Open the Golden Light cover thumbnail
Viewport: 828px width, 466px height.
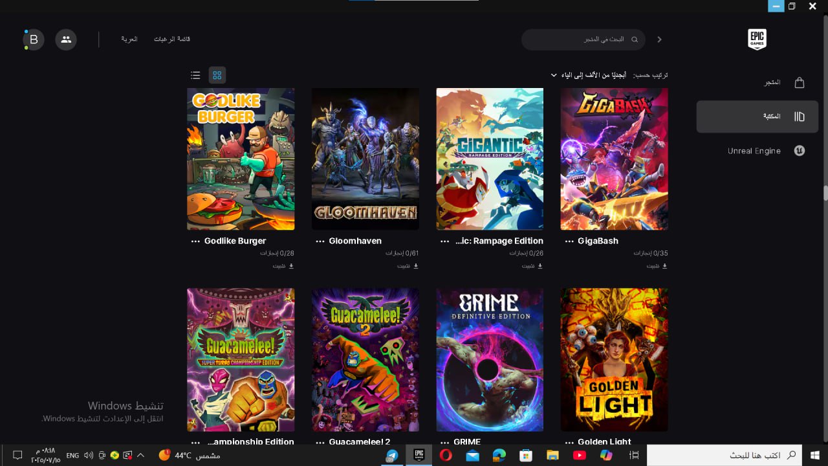tap(615, 360)
